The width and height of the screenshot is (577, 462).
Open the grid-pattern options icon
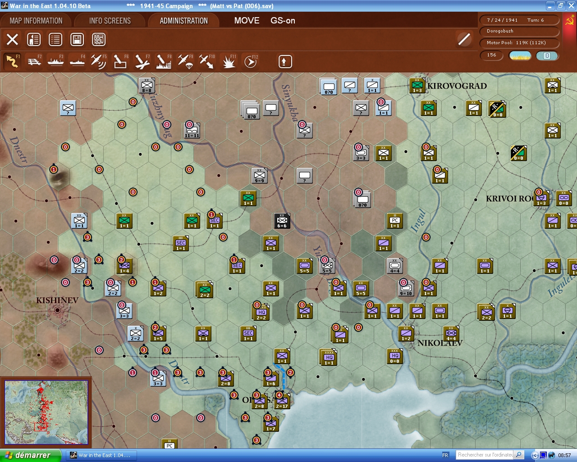(99, 39)
